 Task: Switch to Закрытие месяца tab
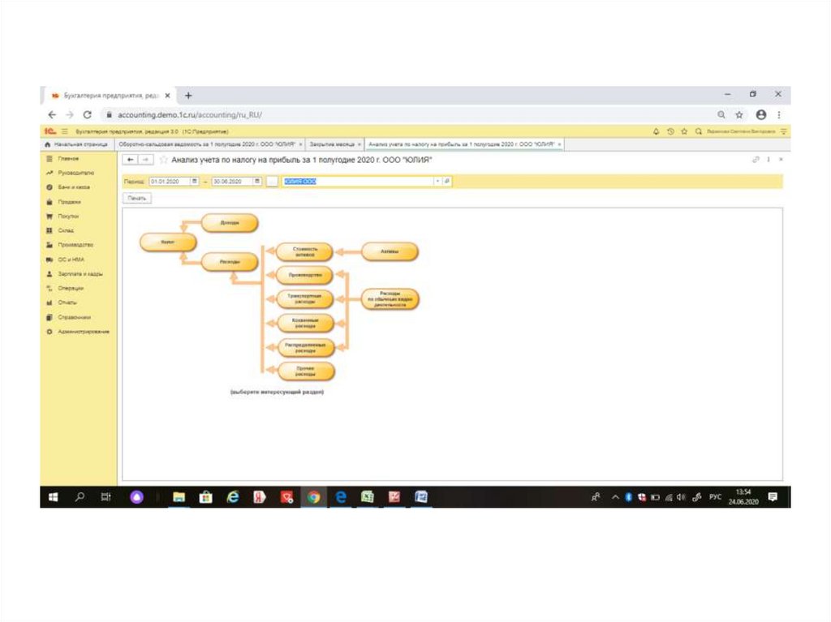pos(329,144)
